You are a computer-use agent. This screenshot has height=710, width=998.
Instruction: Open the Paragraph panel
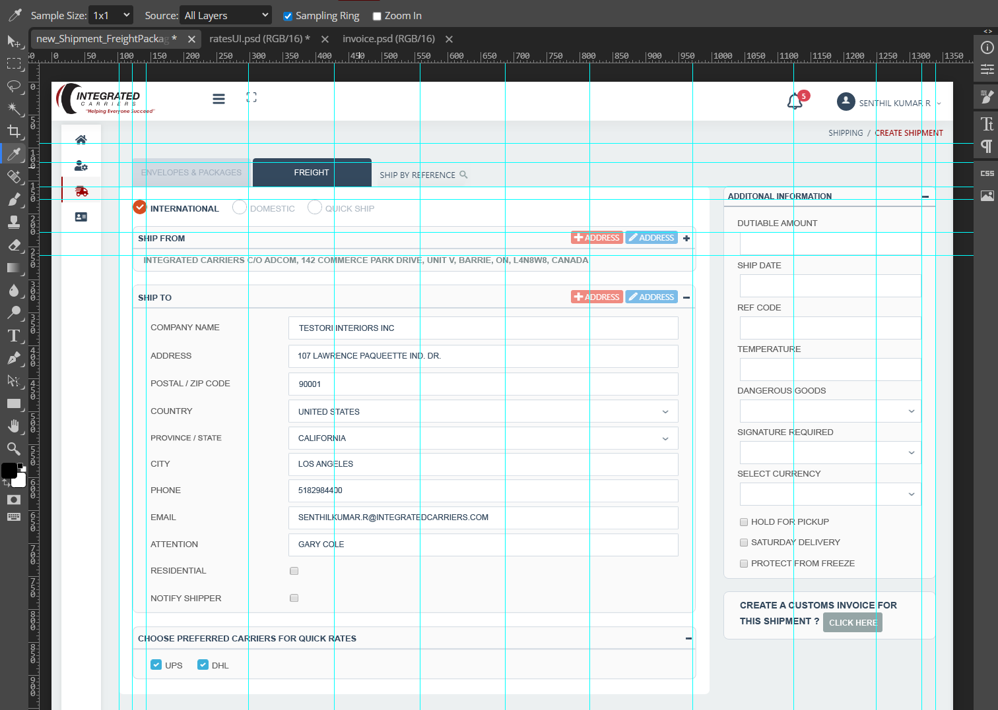987,146
